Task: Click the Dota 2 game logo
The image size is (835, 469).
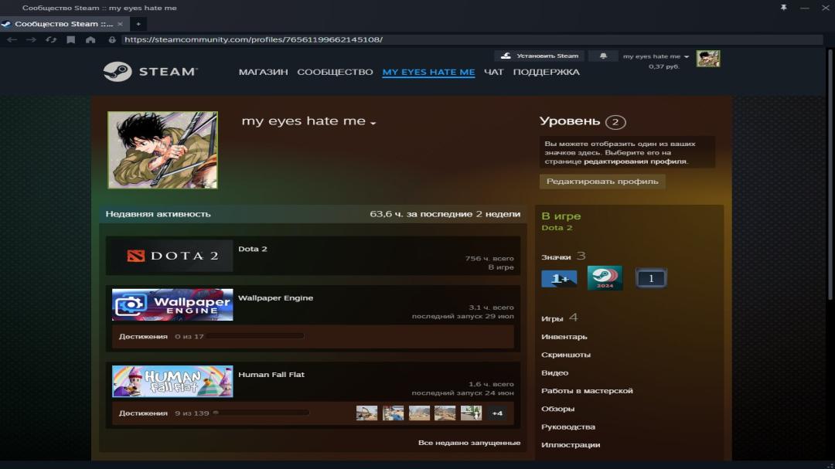Action: click(x=172, y=256)
